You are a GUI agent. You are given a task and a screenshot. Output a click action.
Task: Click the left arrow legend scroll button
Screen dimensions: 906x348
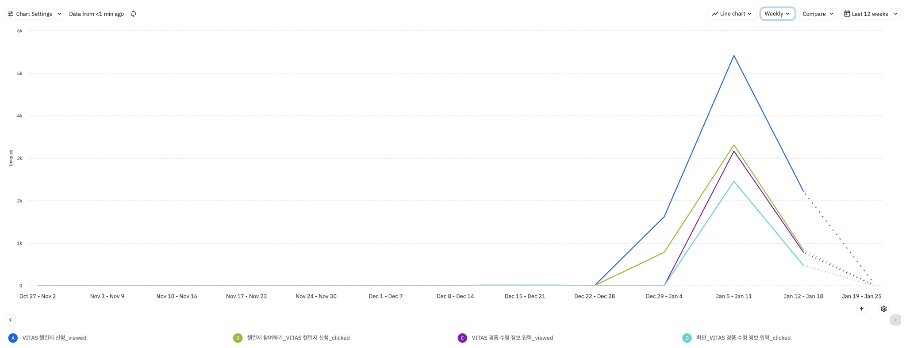coord(10,320)
